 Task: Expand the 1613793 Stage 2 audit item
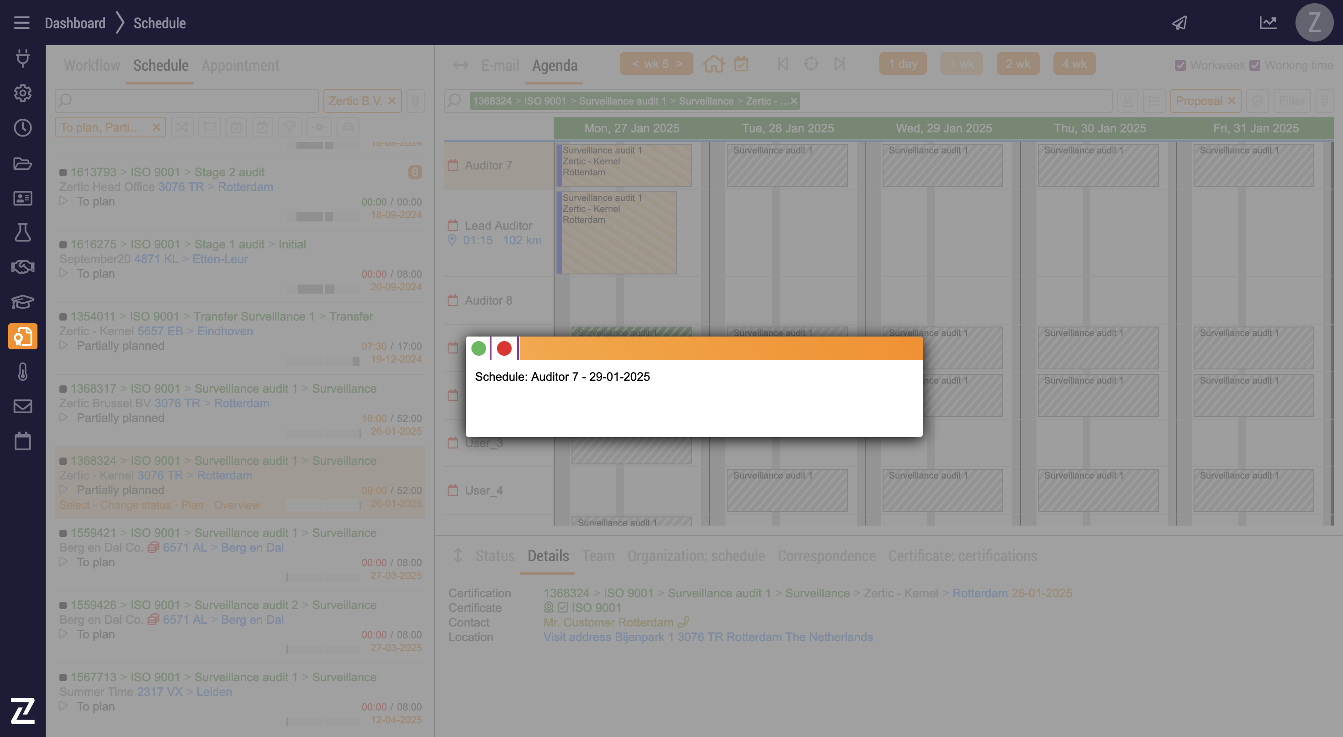pyautogui.click(x=63, y=201)
